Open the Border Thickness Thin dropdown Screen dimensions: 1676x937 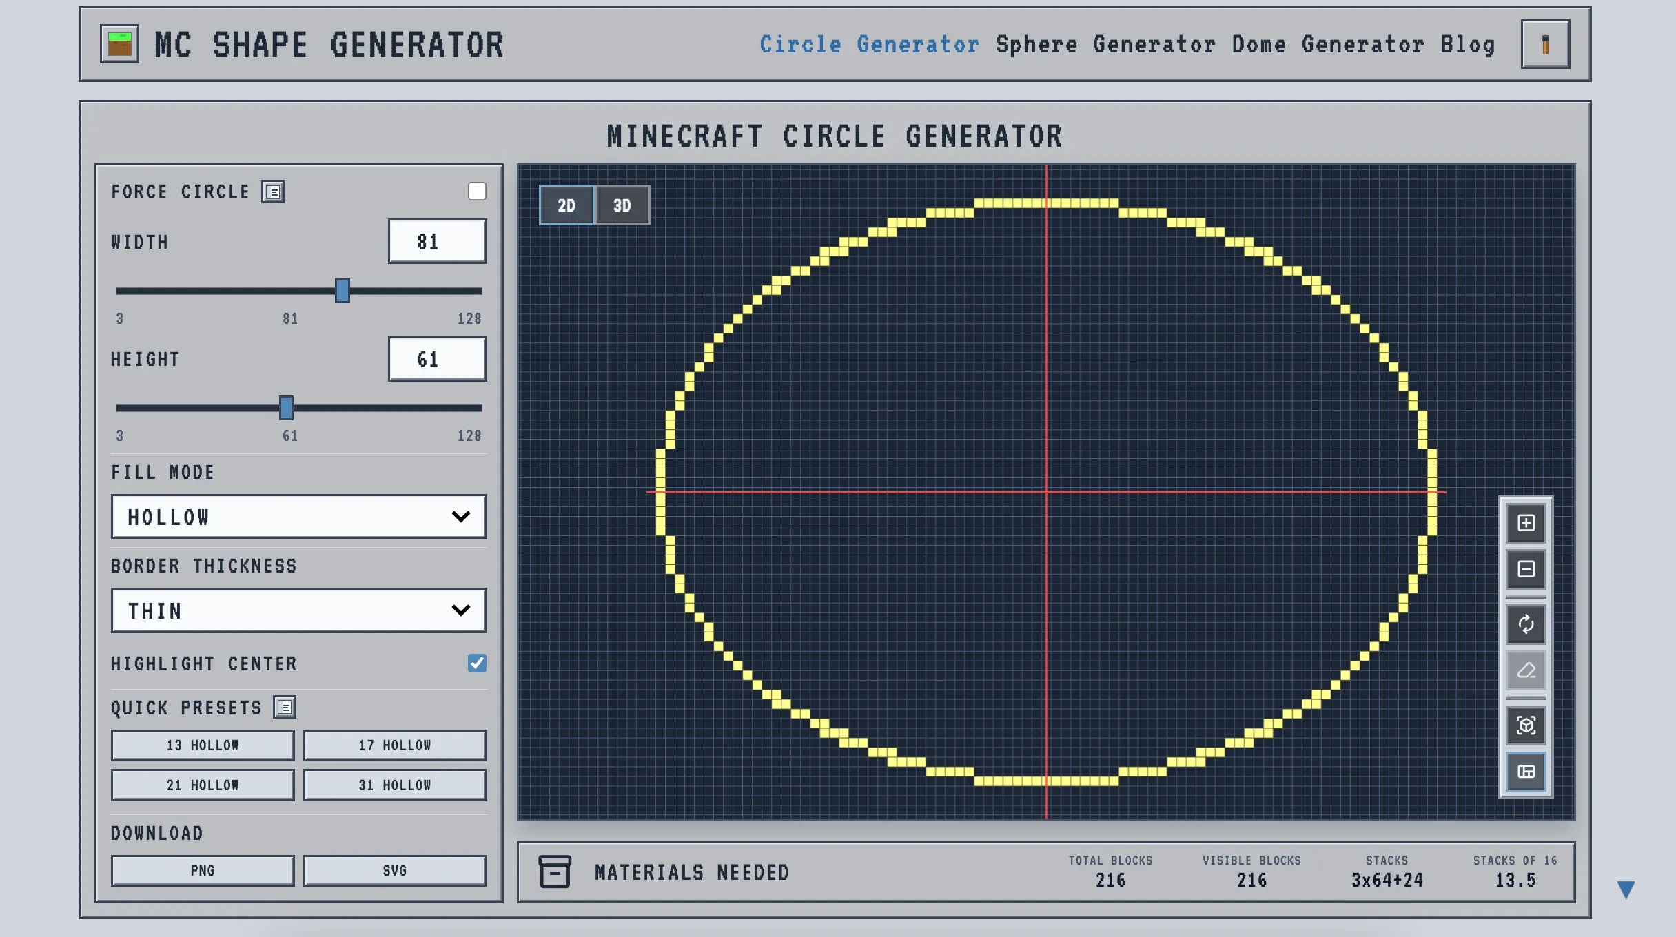298,610
